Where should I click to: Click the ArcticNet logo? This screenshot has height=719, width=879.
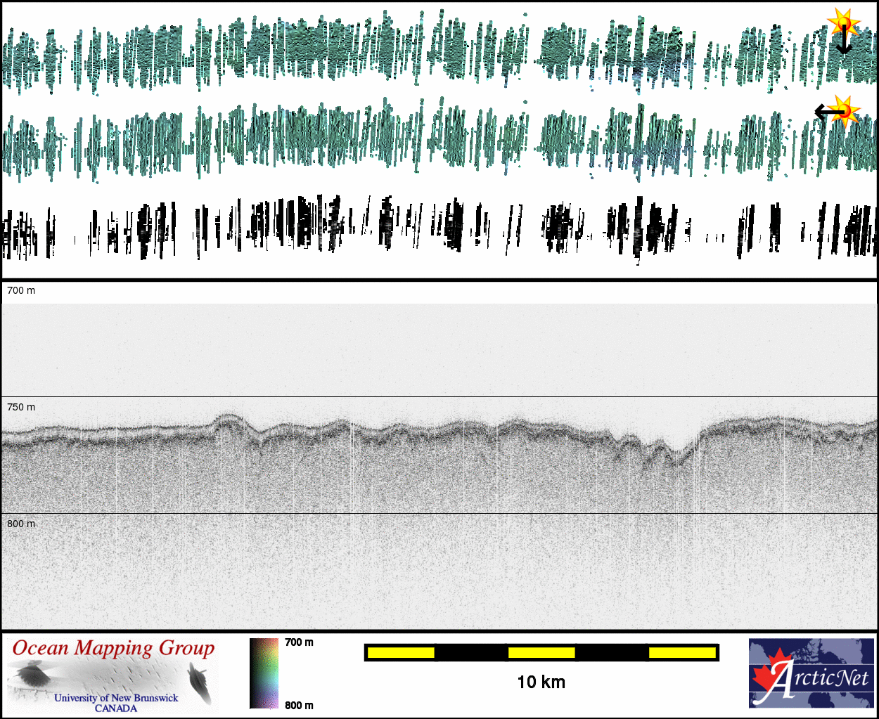811,673
